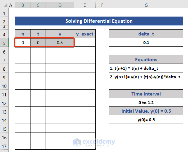Click the 'delta_t' heading cell
The width and height of the screenshot is (188, 152).
click(x=146, y=34)
